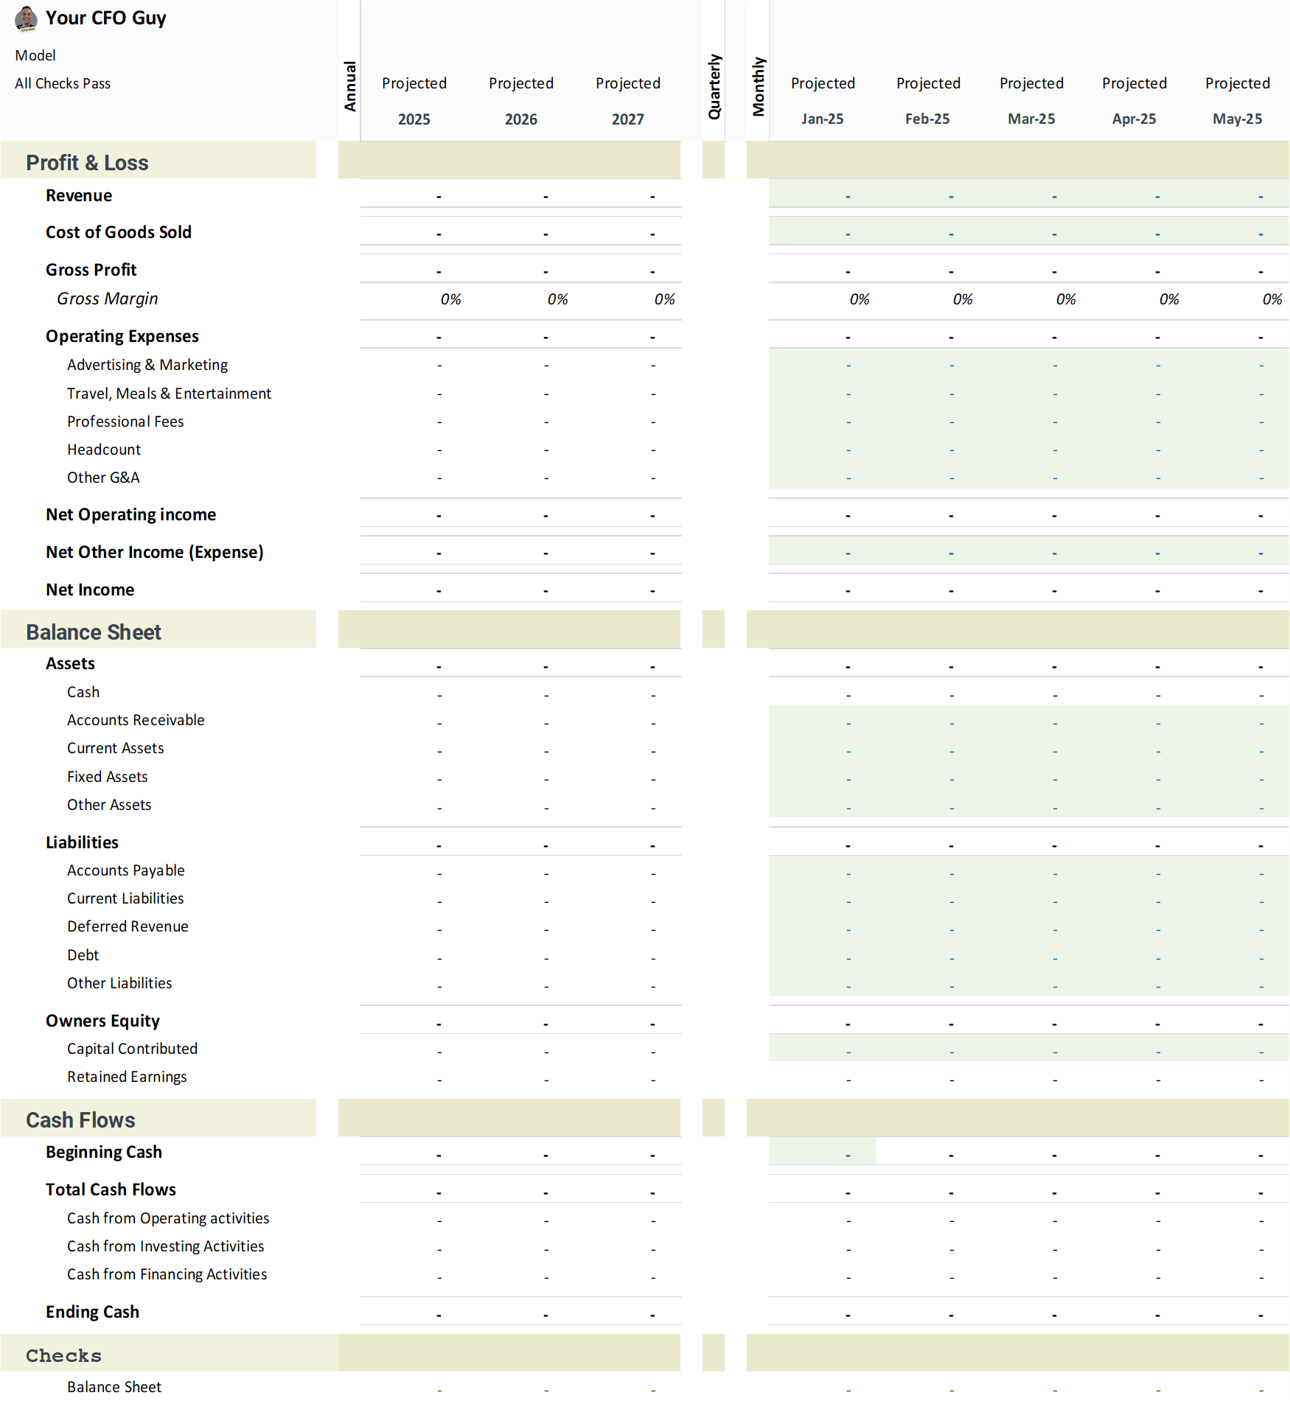Screen dimensions: 1290x1401
Task: Select Travel, Meals & Entertainment label
Action: point(169,394)
